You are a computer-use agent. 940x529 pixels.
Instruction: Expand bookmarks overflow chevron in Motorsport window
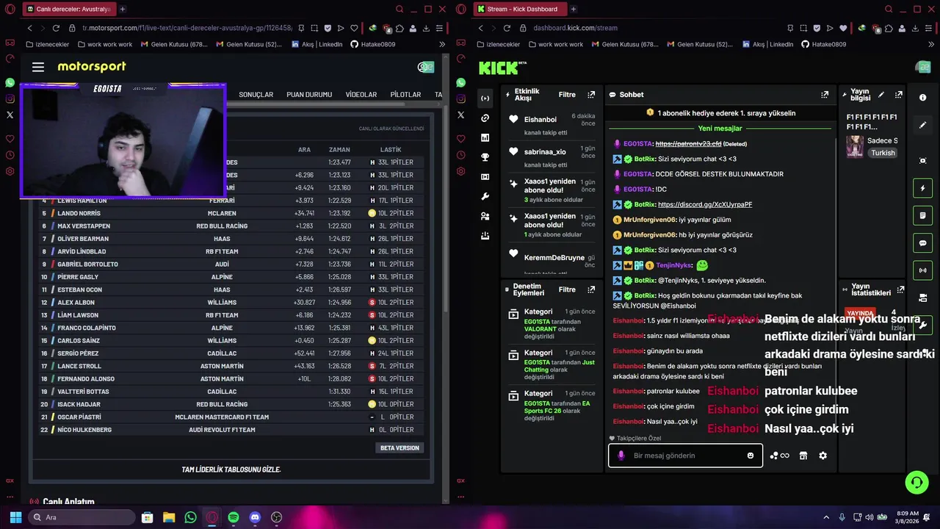pos(442,44)
